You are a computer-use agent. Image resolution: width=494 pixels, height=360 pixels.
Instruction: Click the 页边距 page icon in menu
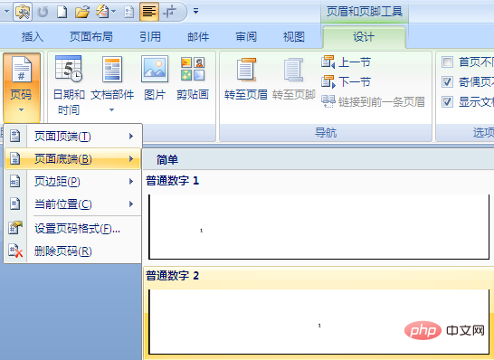[14, 182]
